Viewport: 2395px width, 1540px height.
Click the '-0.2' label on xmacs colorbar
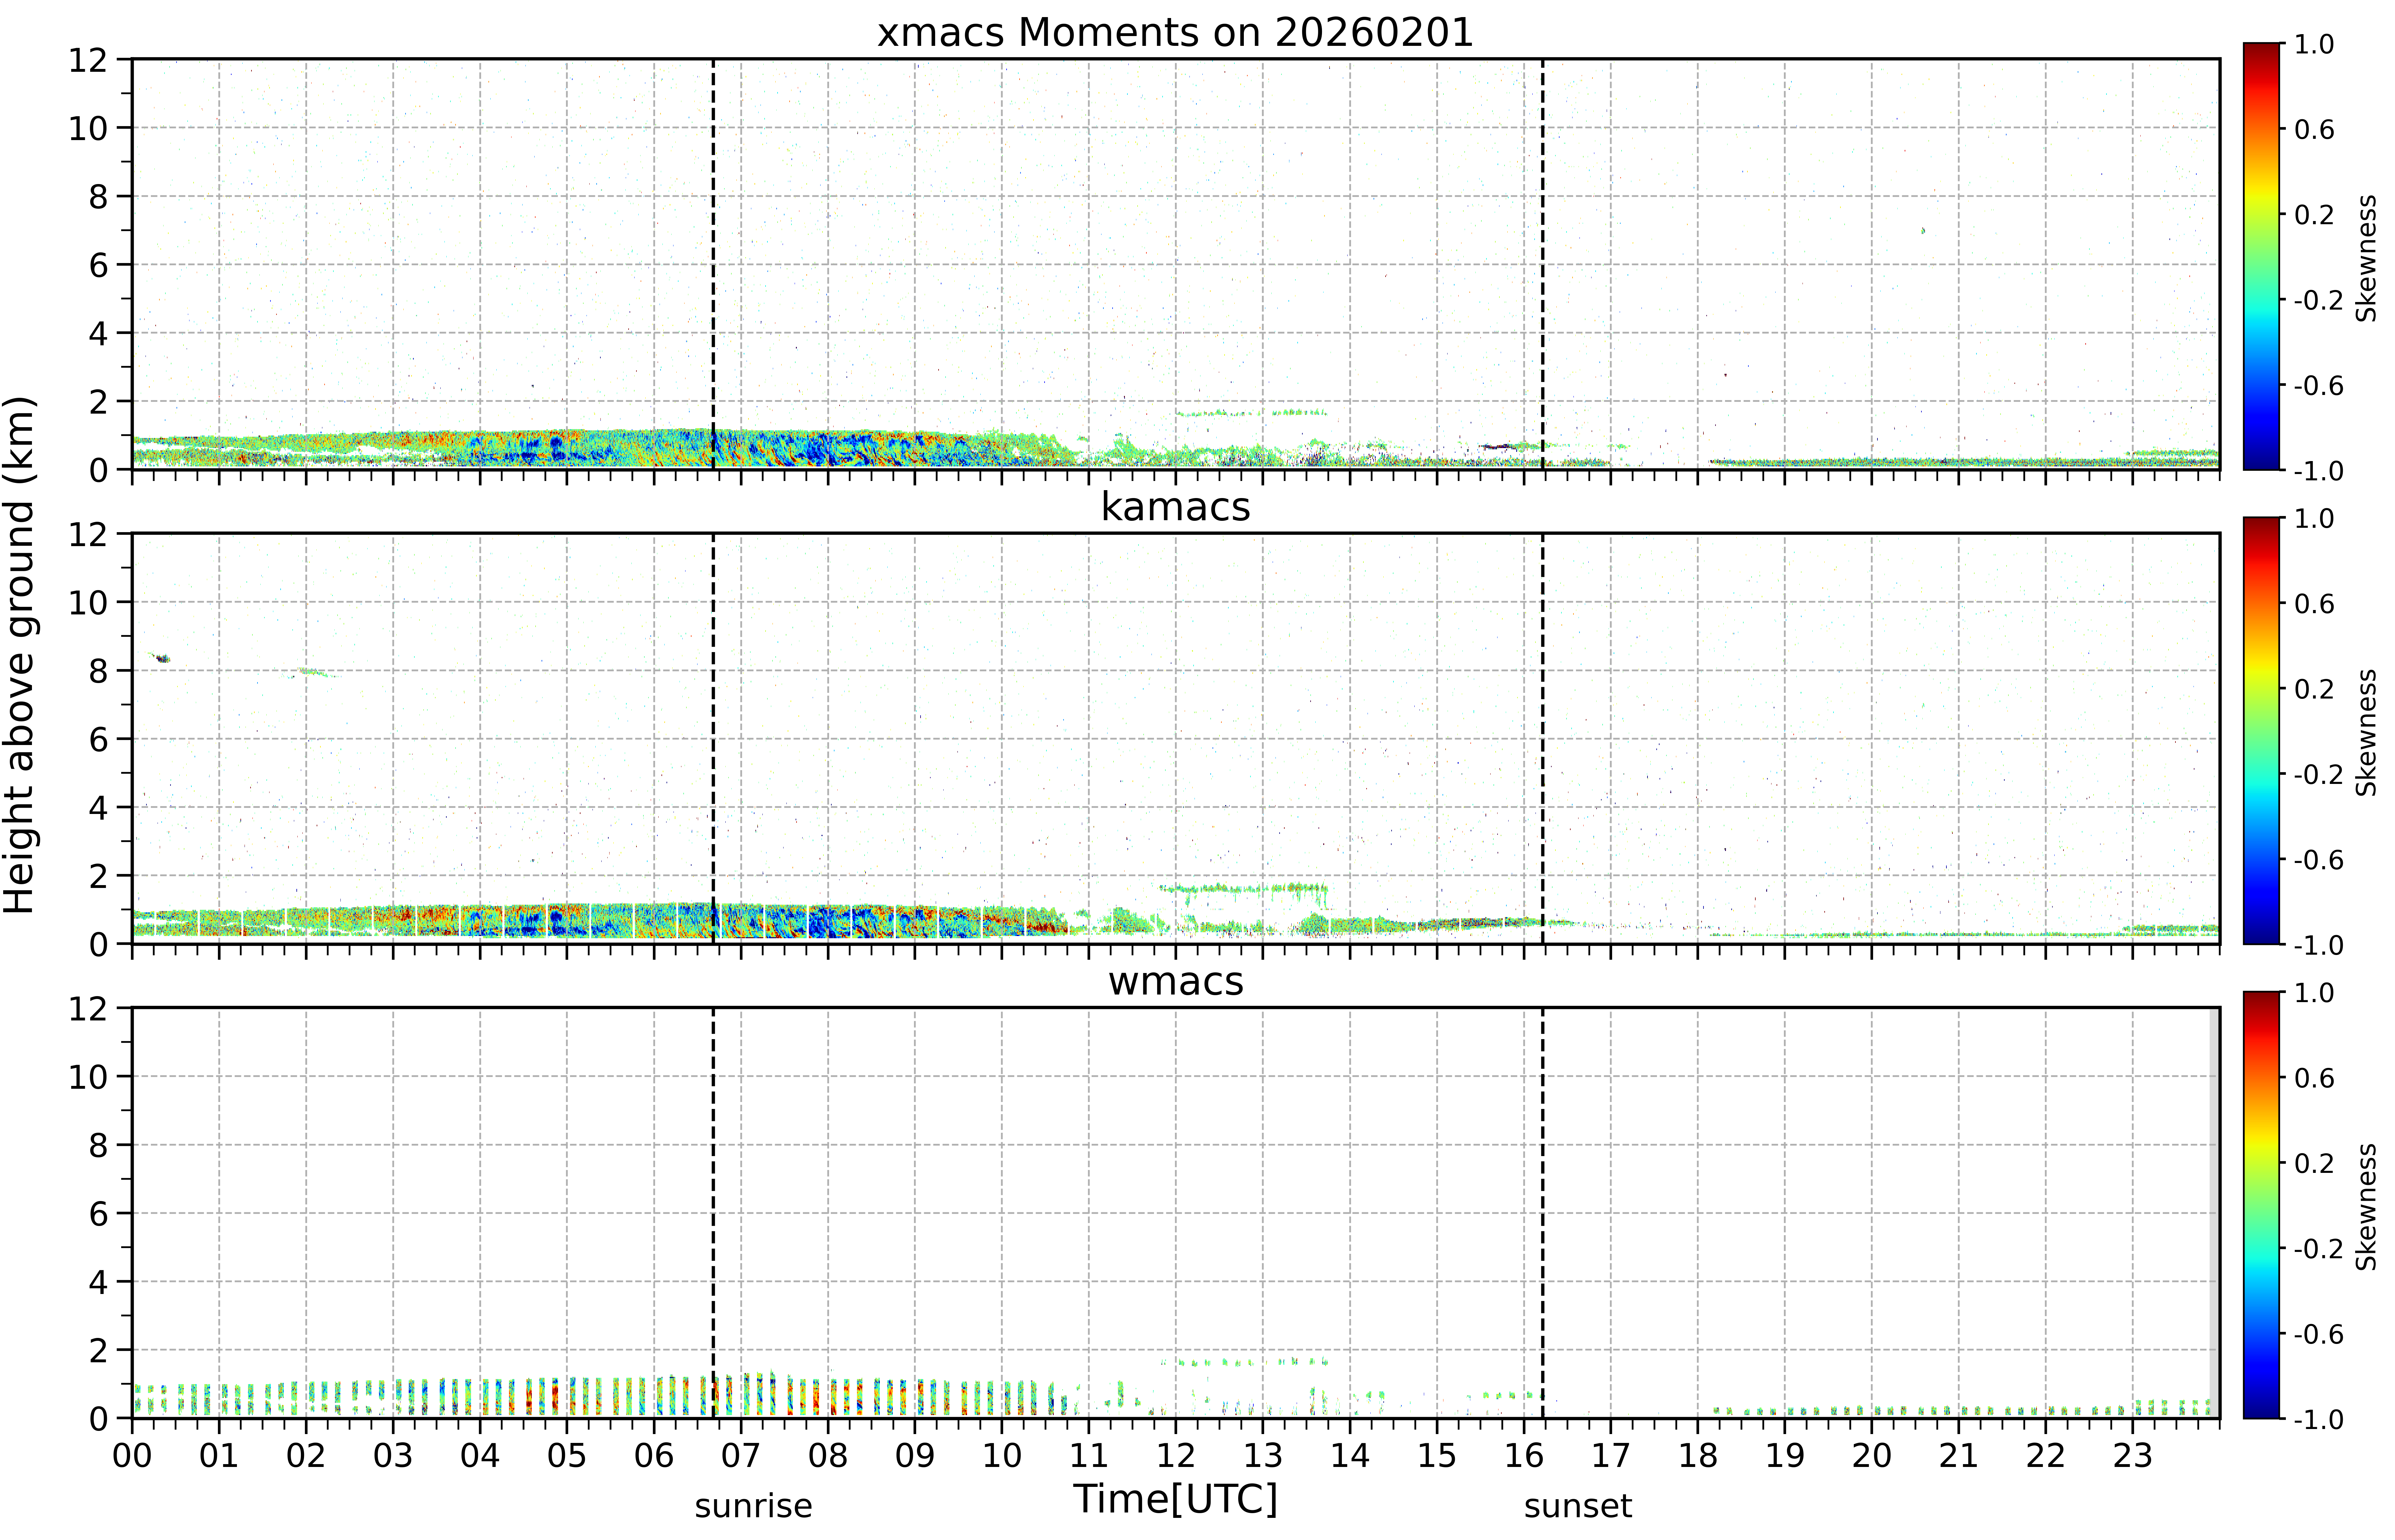click(x=2319, y=300)
